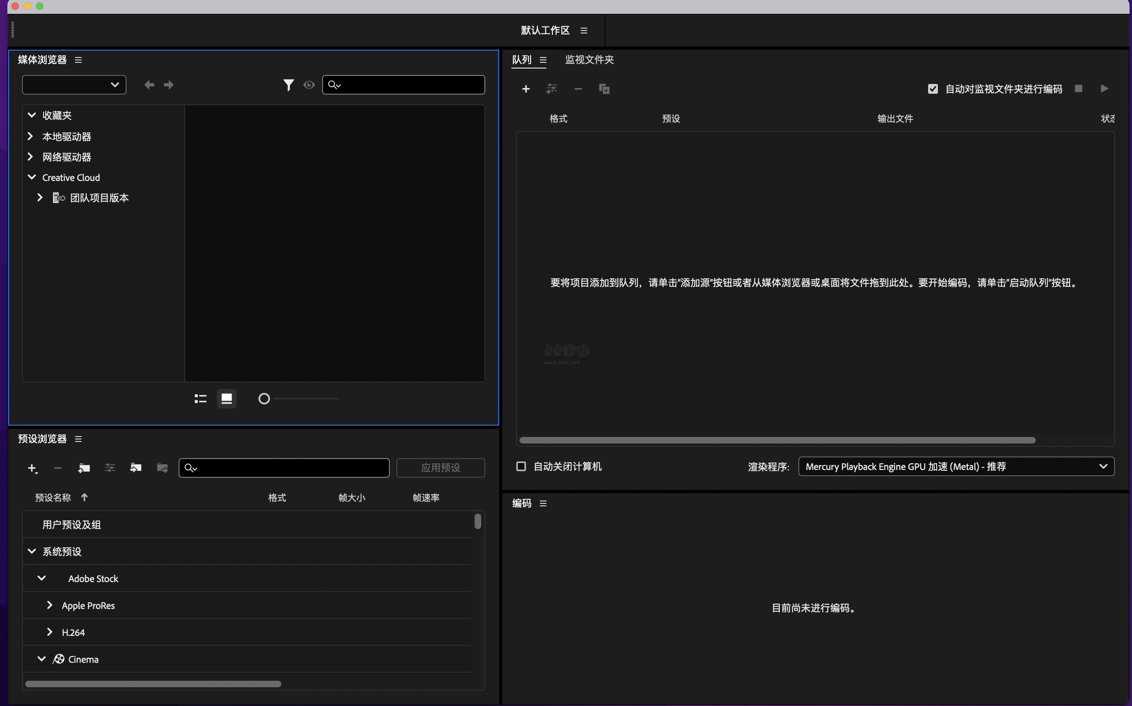The image size is (1132, 706).
Task: Disable 自动对监视文件夹进行编码 checkbox
Action: click(933, 88)
